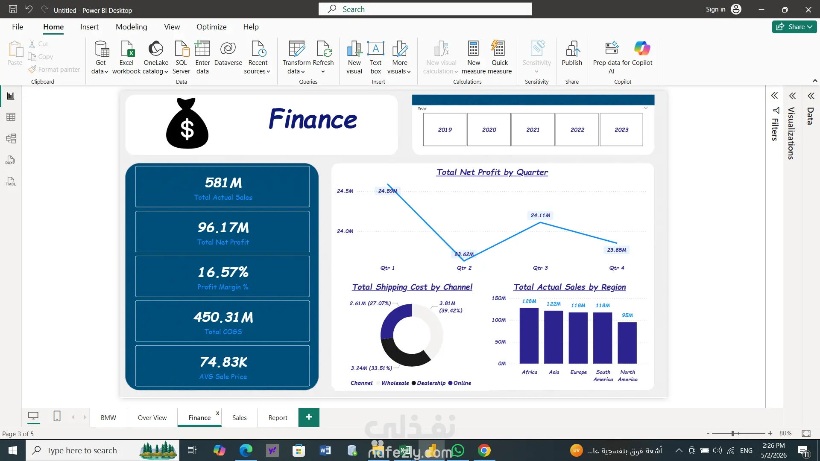Screen dimensions: 820x461
Task: Zoom in with the plus button
Action: [x=770, y=433]
